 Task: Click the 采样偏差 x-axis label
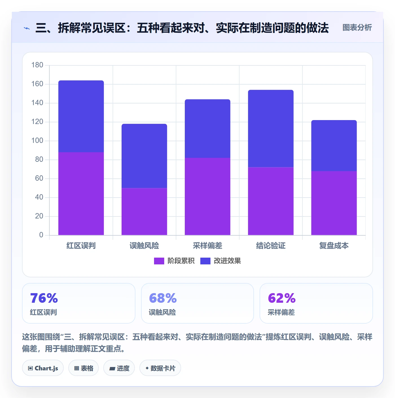pos(207,246)
